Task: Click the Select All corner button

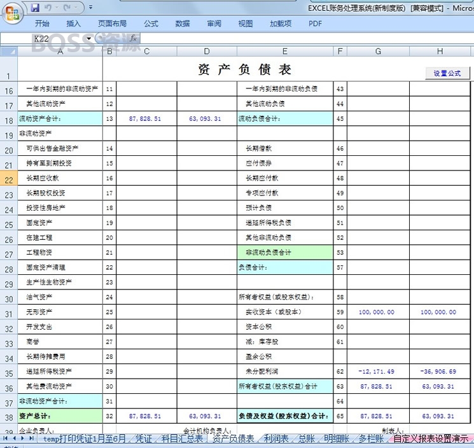Action: (9, 52)
